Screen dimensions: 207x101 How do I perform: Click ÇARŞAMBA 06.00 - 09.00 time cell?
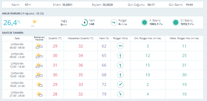(x=17, y=46)
